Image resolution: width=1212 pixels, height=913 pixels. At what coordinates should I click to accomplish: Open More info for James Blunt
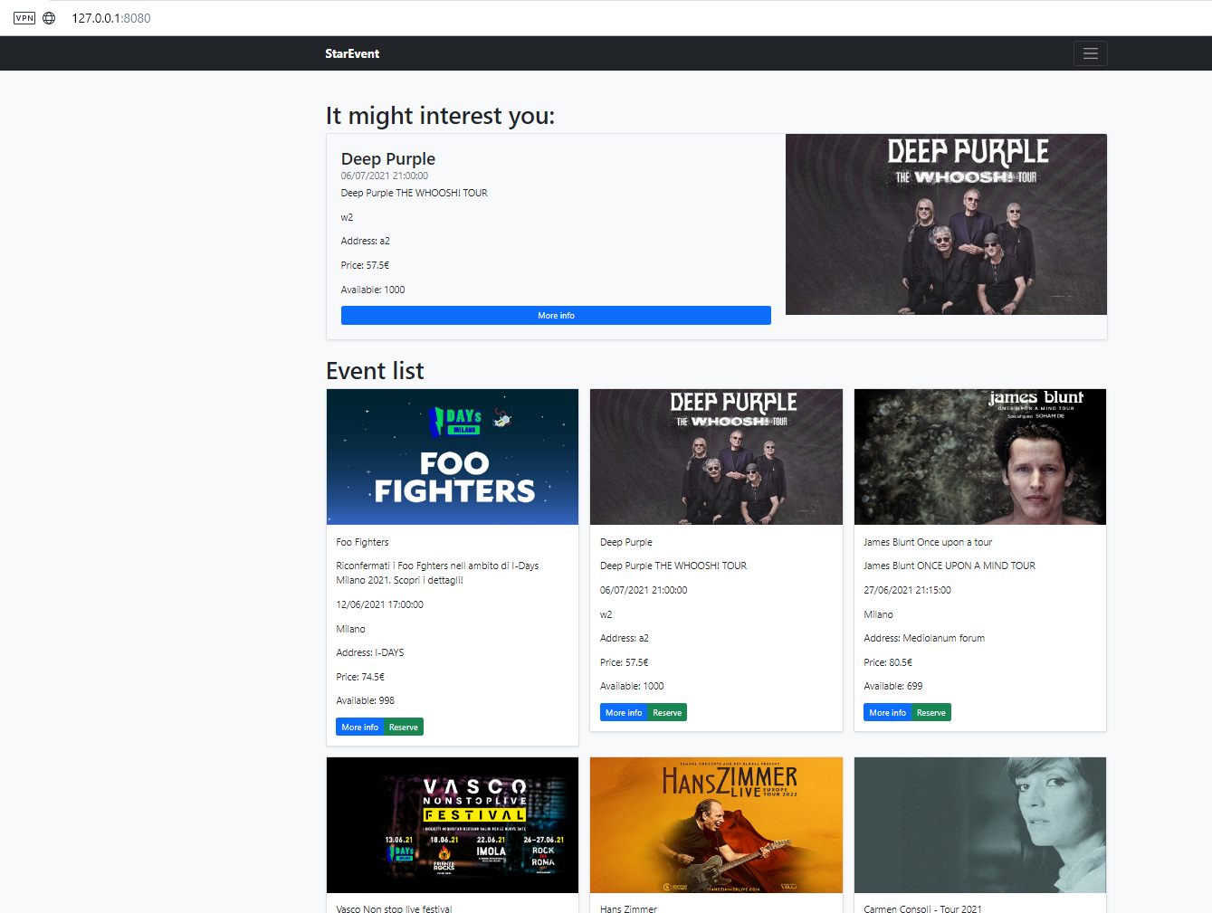click(x=887, y=713)
